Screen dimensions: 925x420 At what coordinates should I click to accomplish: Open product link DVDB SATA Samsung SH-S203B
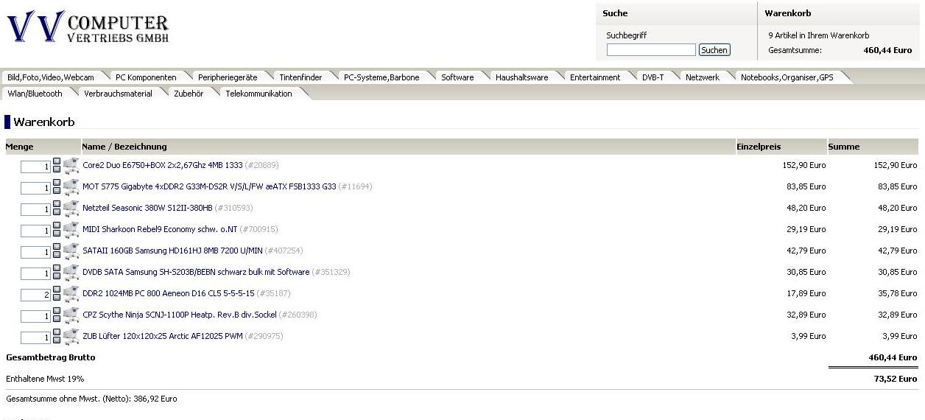pos(196,272)
